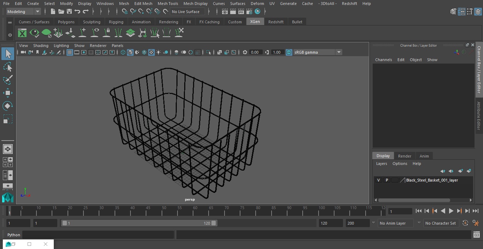Select the Paint Selection tool

pyautogui.click(x=7, y=80)
